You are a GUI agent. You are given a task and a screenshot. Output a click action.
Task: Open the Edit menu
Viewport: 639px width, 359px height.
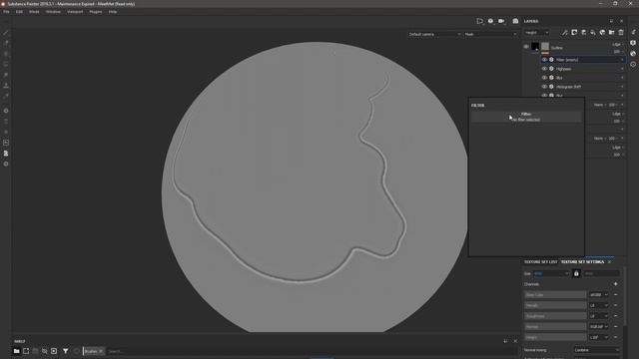tap(19, 12)
